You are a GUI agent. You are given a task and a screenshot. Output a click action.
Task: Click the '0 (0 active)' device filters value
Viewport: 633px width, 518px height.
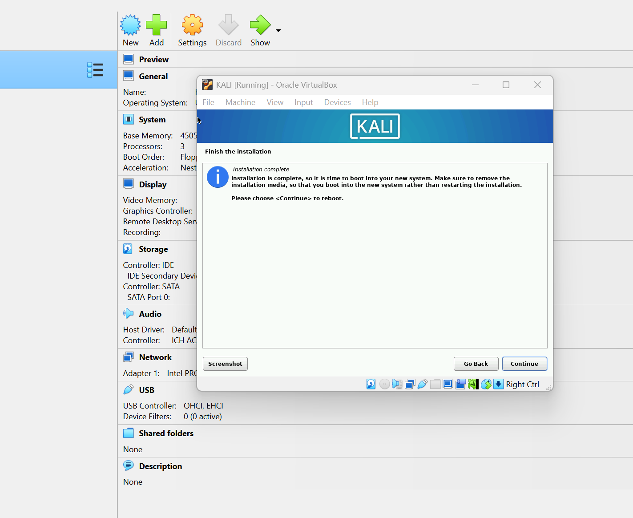point(203,416)
